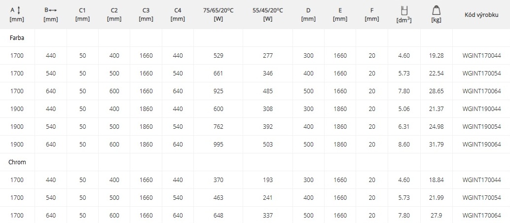Click the water volume container icon
This screenshot has height=223, width=510.
(404, 10)
